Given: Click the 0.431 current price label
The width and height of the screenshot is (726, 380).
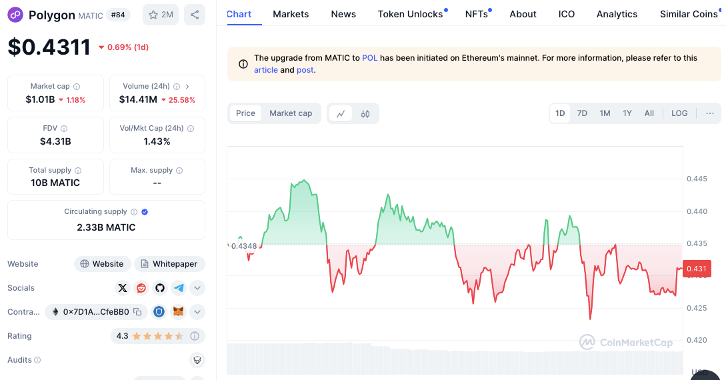Looking at the screenshot, I should (697, 269).
